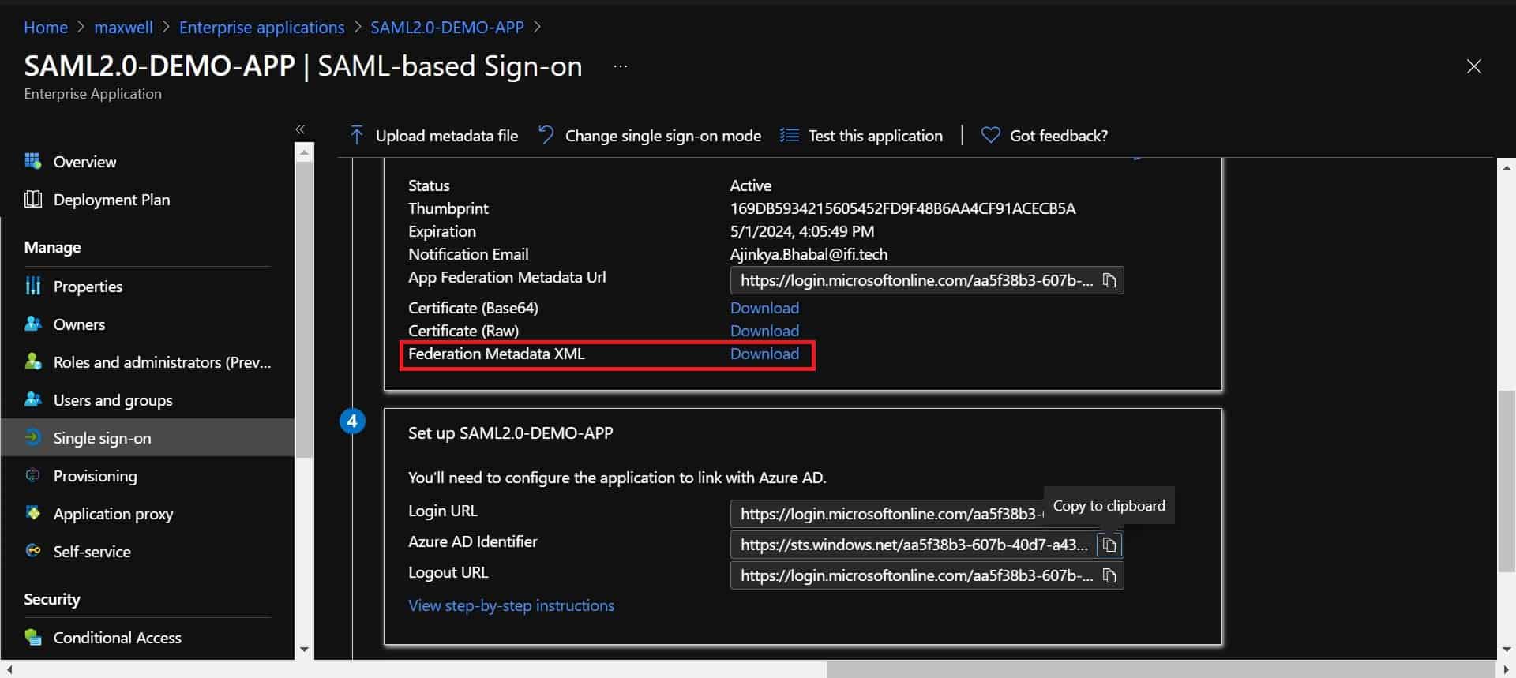This screenshot has width=1516, height=678.
Task: Go to Home breadcrumb
Action: coord(46,27)
